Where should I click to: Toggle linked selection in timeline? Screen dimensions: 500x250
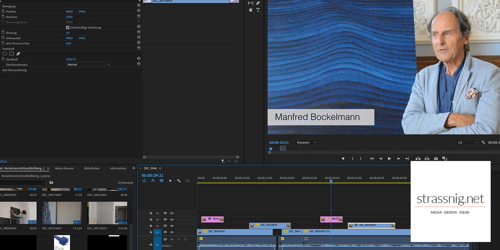click(161, 181)
